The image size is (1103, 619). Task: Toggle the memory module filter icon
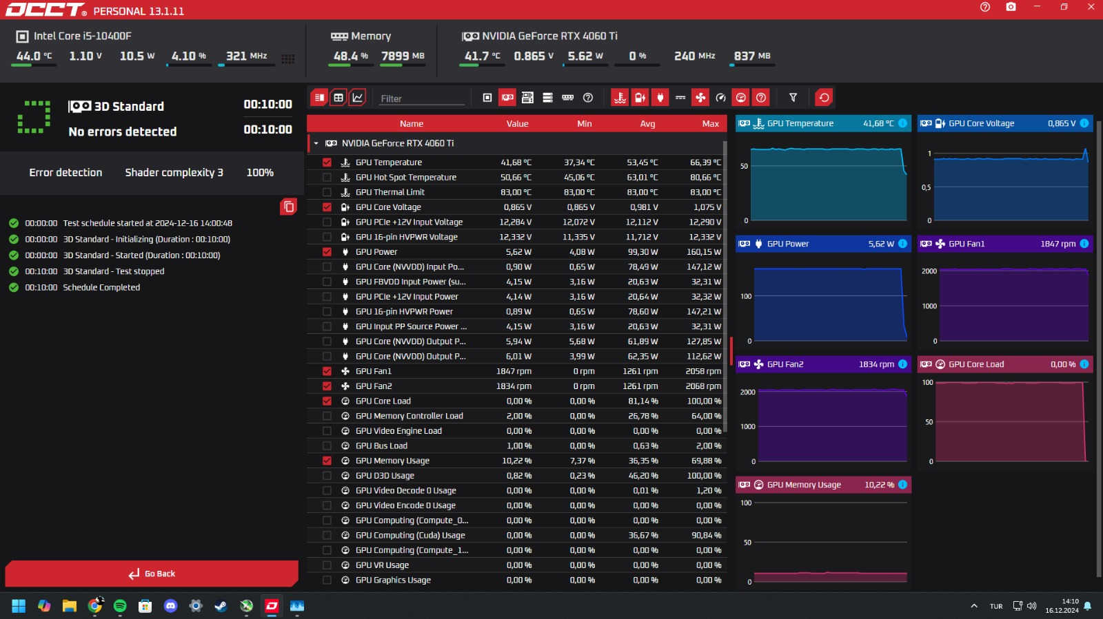pos(567,98)
